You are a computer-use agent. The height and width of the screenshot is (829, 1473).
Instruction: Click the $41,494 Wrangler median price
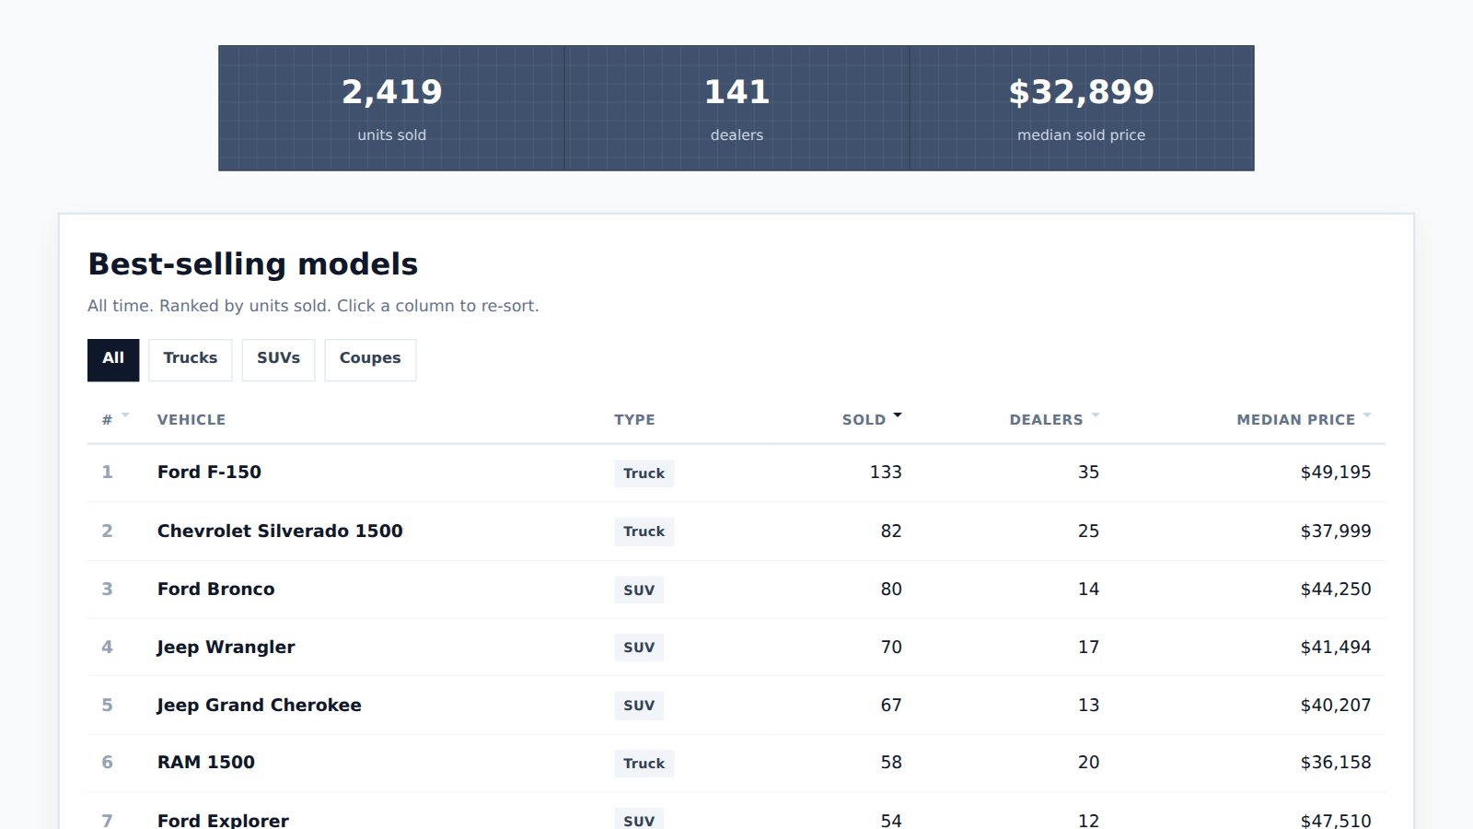coord(1336,647)
